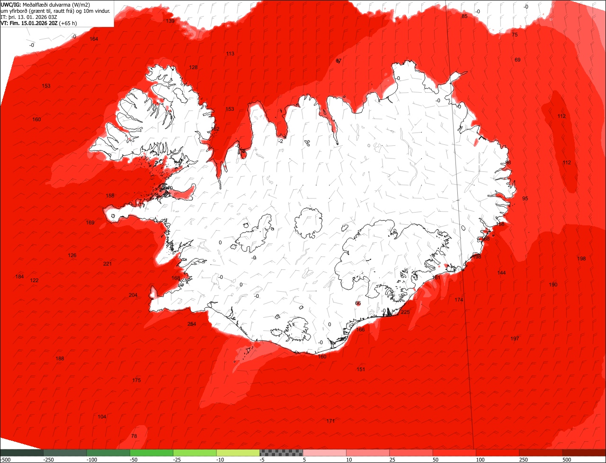
Task: Click the legend label '-10'
Action: (221, 460)
